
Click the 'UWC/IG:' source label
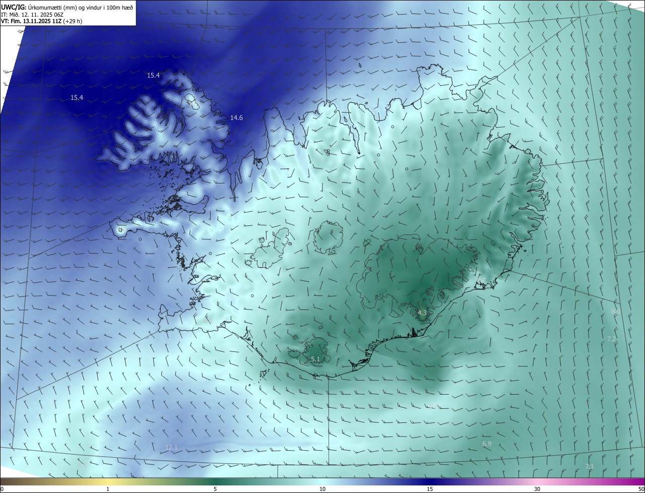click(x=14, y=7)
